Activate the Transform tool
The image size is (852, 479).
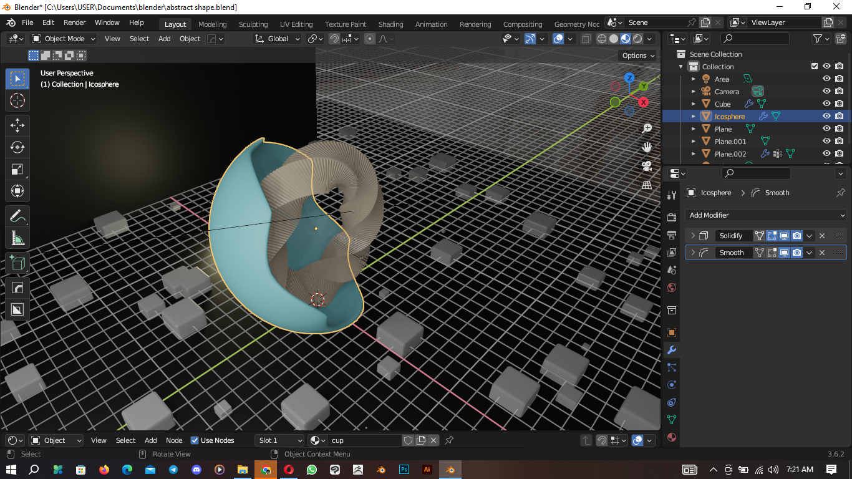[x=17, y=191]
